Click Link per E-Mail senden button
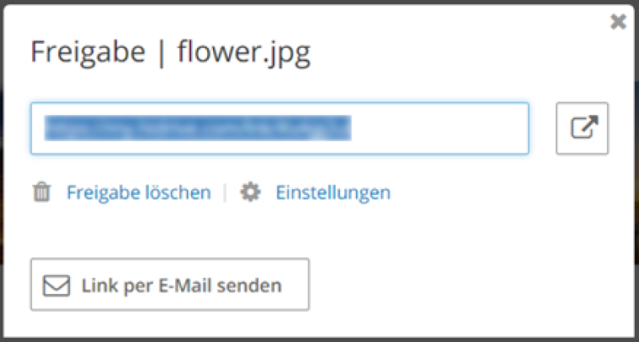Screen dimensions: 639x342 pos(170,285)
